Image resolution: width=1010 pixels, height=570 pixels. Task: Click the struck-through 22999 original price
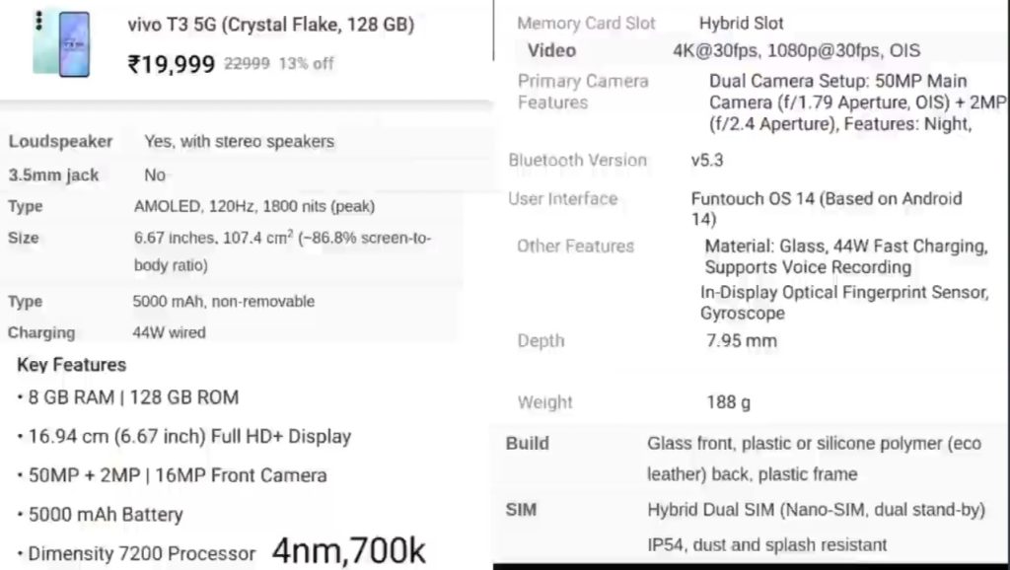247,63
